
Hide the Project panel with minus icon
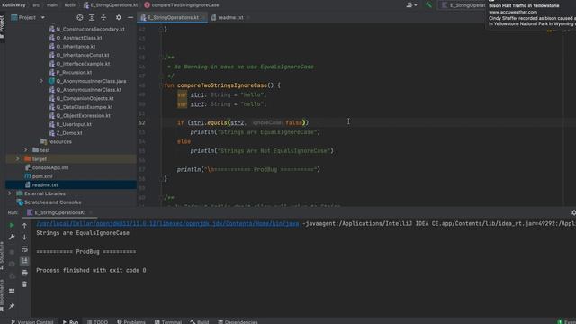pyautogui.click(x=130, y=17)
